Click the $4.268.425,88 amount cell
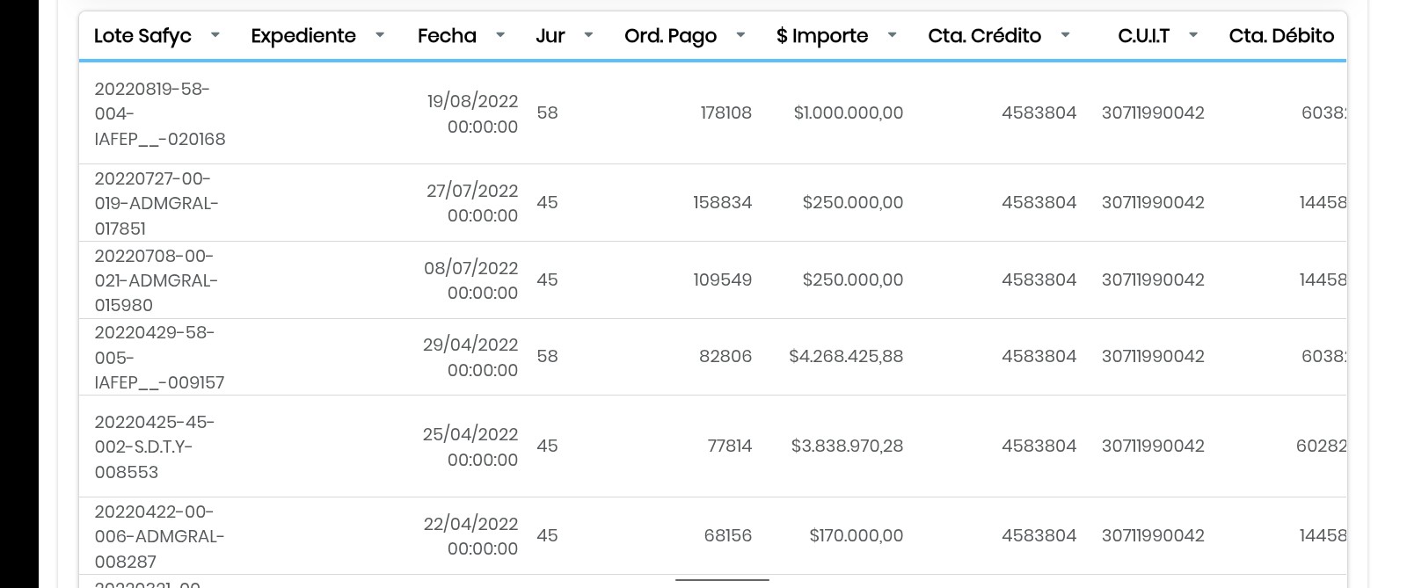Screen dimensions: 1407x588 [845, 357]
